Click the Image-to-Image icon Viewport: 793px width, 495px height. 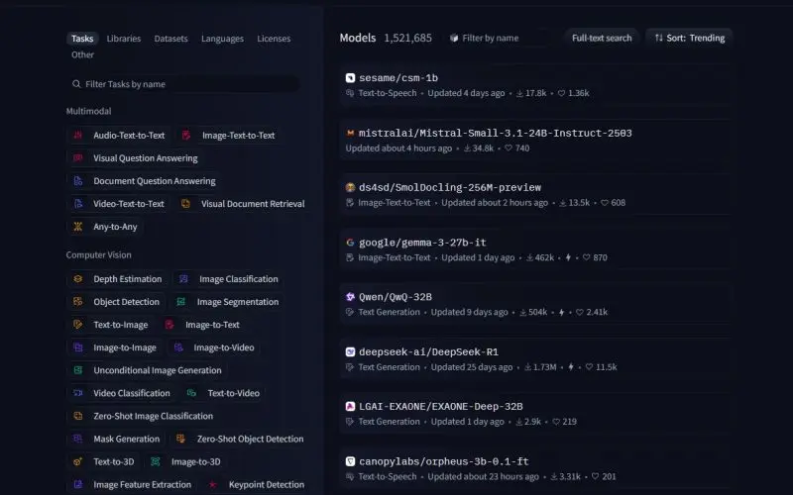pos(78,347)
